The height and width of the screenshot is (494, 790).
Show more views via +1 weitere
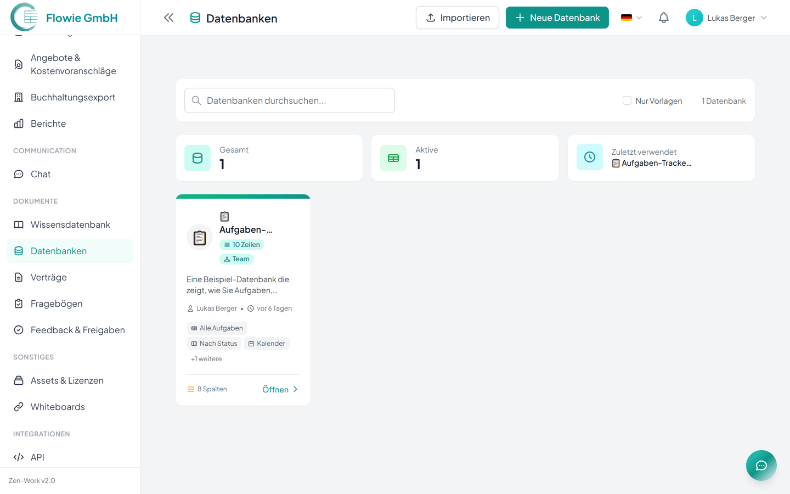206,359
